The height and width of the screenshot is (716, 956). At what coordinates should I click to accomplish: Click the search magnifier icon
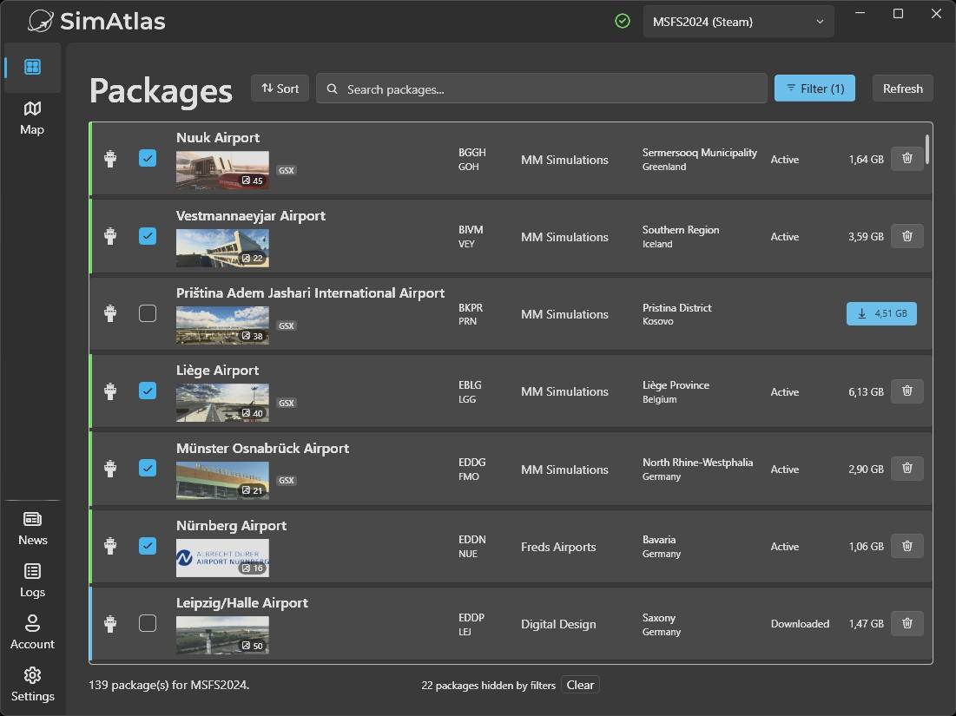click(332, 89)
